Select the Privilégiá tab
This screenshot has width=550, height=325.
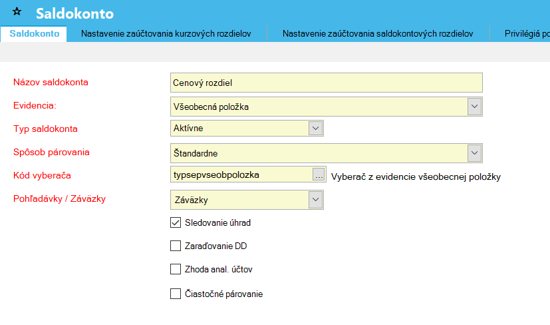[x=525, y=34]
